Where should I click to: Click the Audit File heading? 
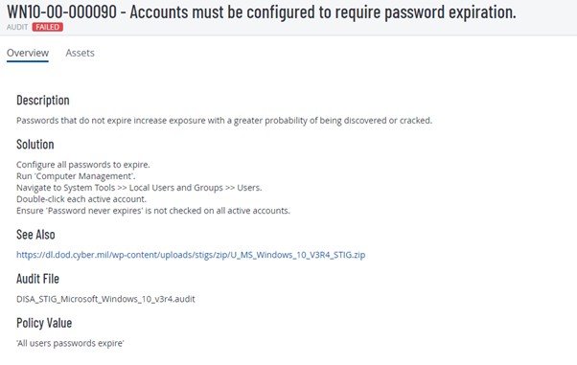[37, 279]
